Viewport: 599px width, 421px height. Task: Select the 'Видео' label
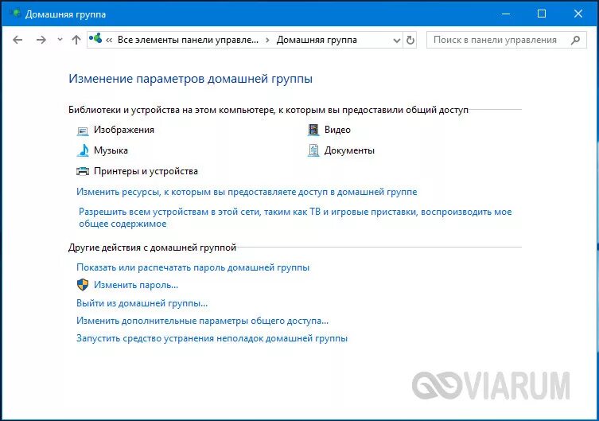[x=337, y=130]
